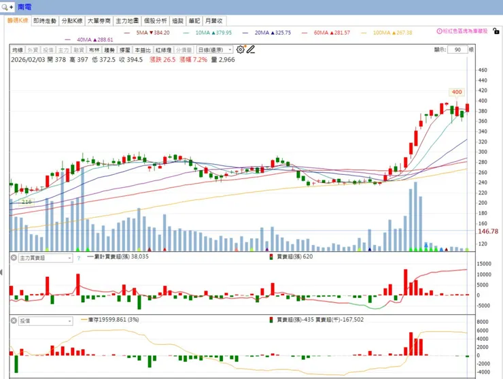Screen dimensions: 503x379
Task: Toggle the 主力 overlay button
Action: coord(63,50)
